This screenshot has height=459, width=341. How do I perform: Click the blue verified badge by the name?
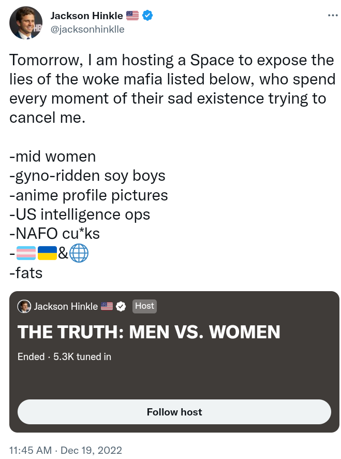click(x=148, y=16)
